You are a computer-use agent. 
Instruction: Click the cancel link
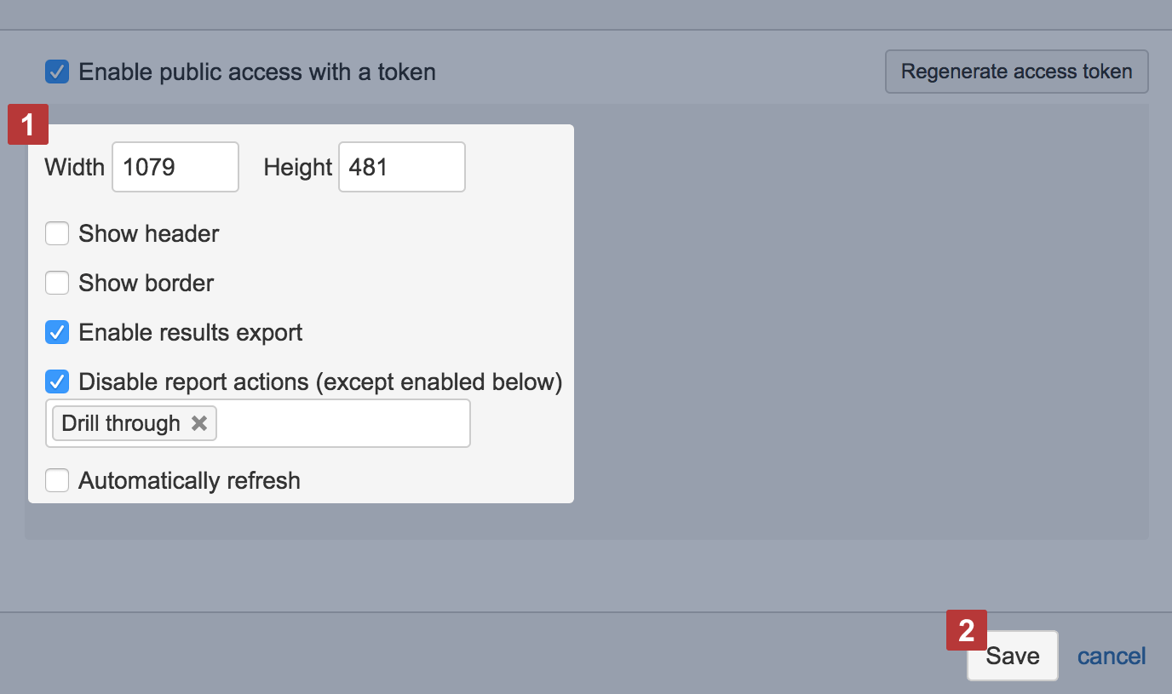[x=1112, y=656]
